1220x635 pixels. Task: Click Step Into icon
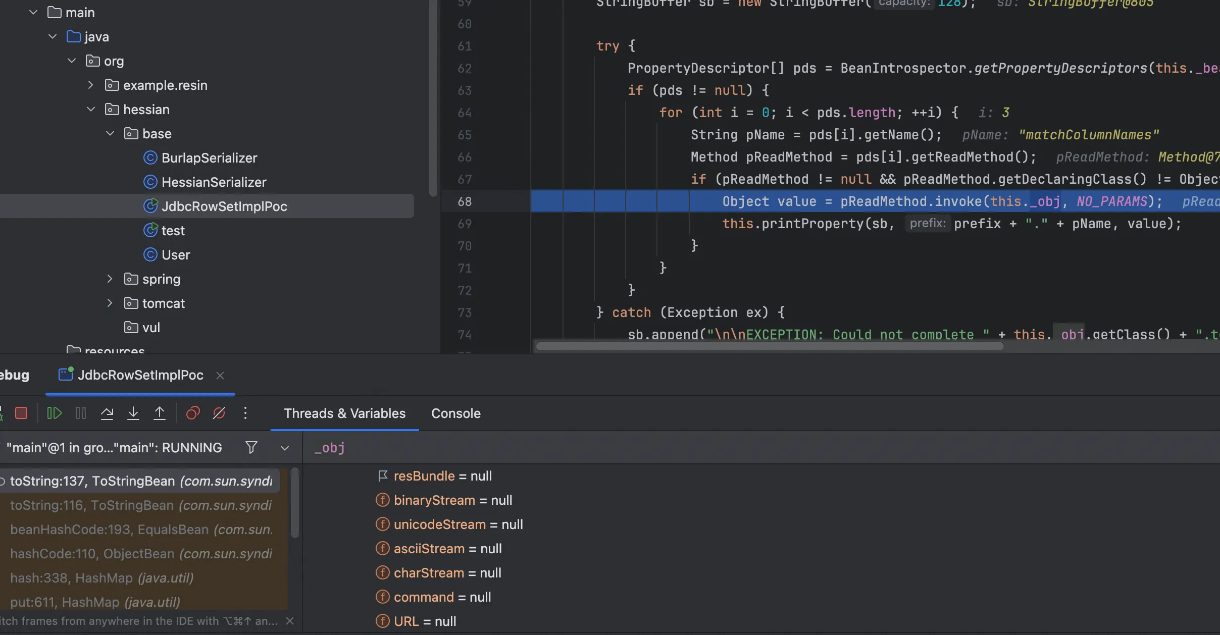(x=133, y=413)
